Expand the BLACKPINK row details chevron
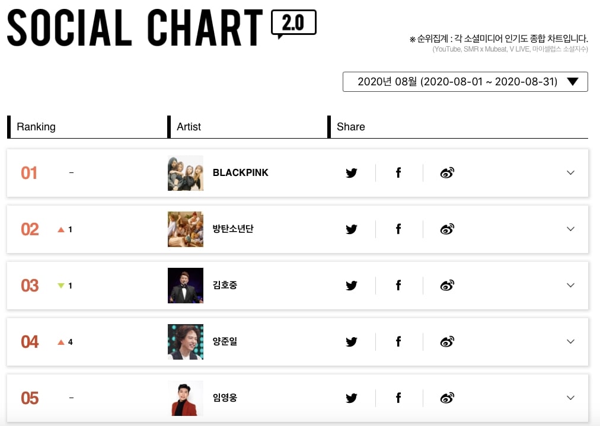The image size is (600, 426). coord(570,173)
